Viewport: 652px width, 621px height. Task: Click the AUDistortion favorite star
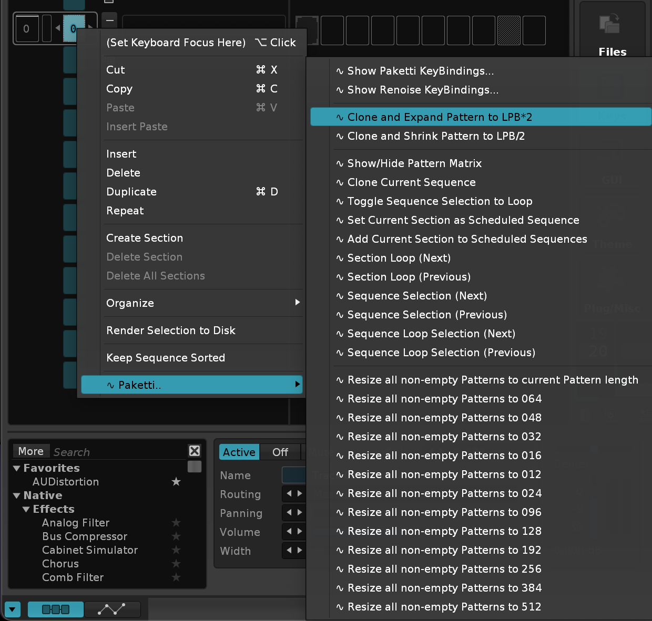[176, 482]
